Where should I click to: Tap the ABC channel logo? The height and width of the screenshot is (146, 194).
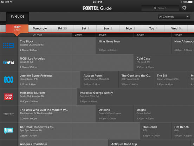[8, 80]
